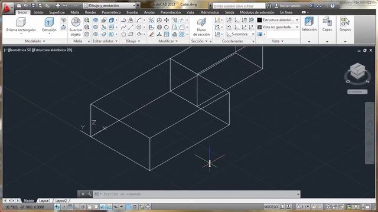
Task: Close the command line with the X
Action: click(83, 194)
